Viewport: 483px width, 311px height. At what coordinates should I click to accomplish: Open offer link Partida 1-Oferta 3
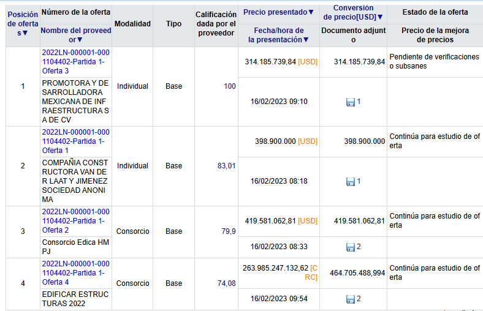[76, 62]
